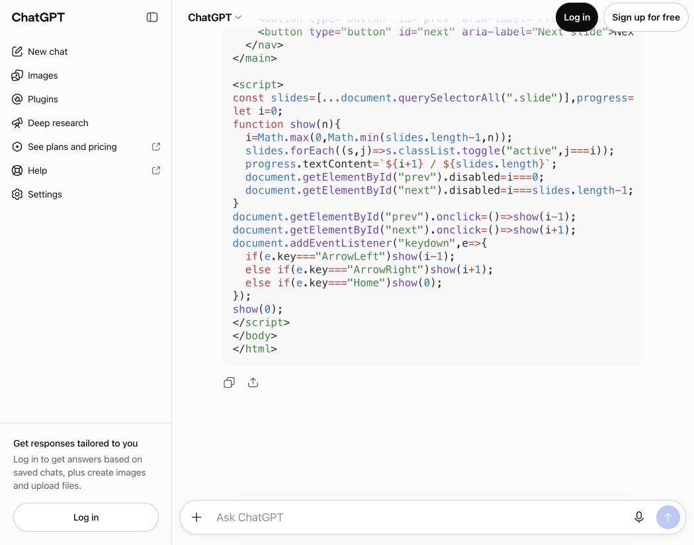Click the '</main>' closing tag line

point(255,58)
